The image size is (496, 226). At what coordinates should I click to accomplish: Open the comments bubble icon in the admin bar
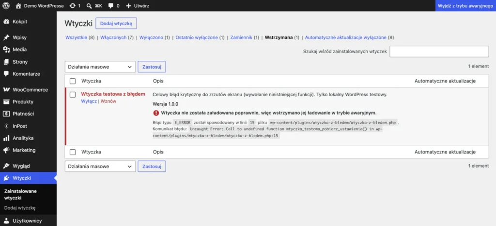tap(111, 6)
